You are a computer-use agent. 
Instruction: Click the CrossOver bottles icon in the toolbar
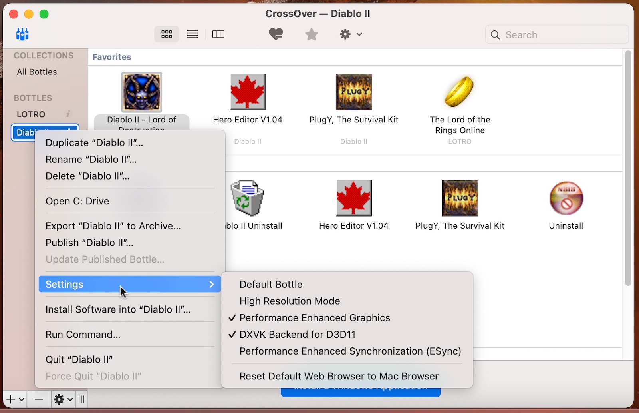coord(22,34)
